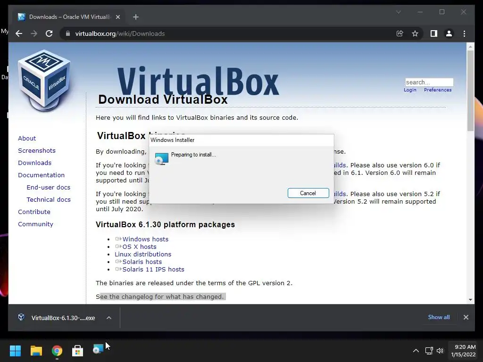Image resolution: width=483 pixels, height=362 pixels.
Task: Open File Explorer from taskbar
Action: click(36, 351)
